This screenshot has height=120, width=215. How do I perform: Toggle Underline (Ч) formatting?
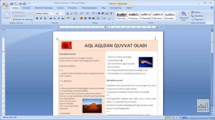pyautogui.click(x=45, y=18)
